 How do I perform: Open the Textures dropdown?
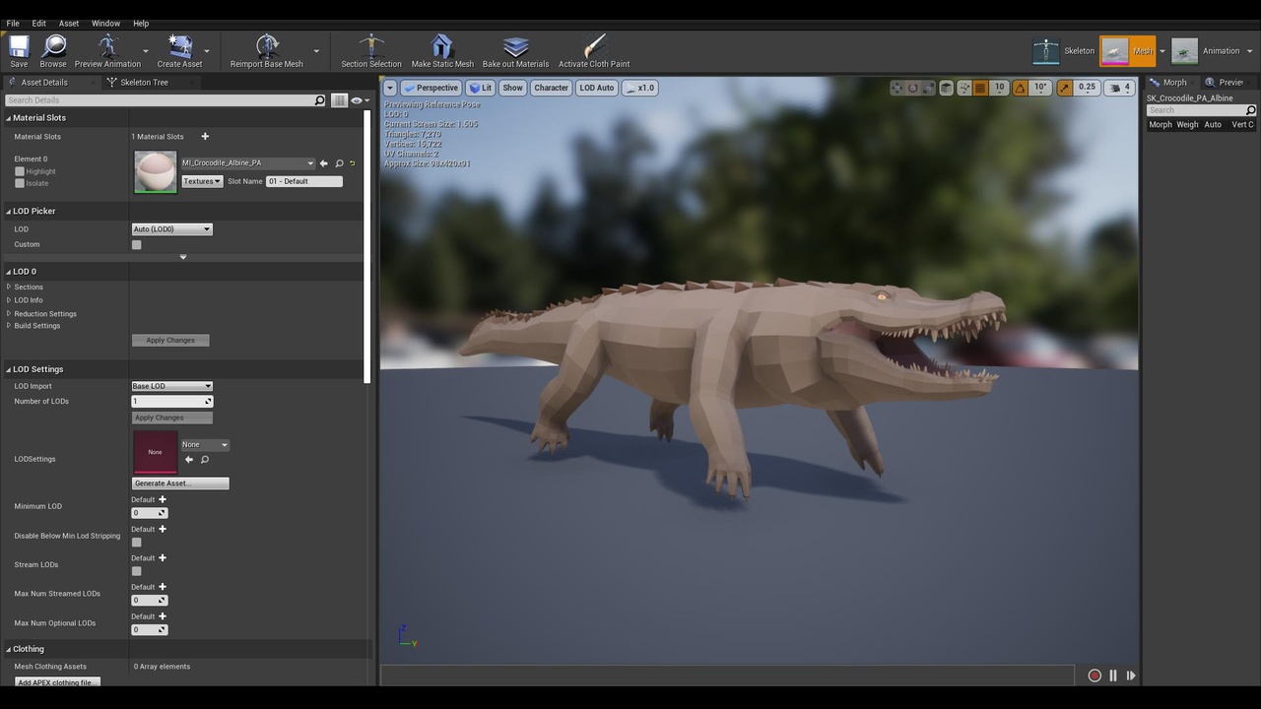pos(202,181)
